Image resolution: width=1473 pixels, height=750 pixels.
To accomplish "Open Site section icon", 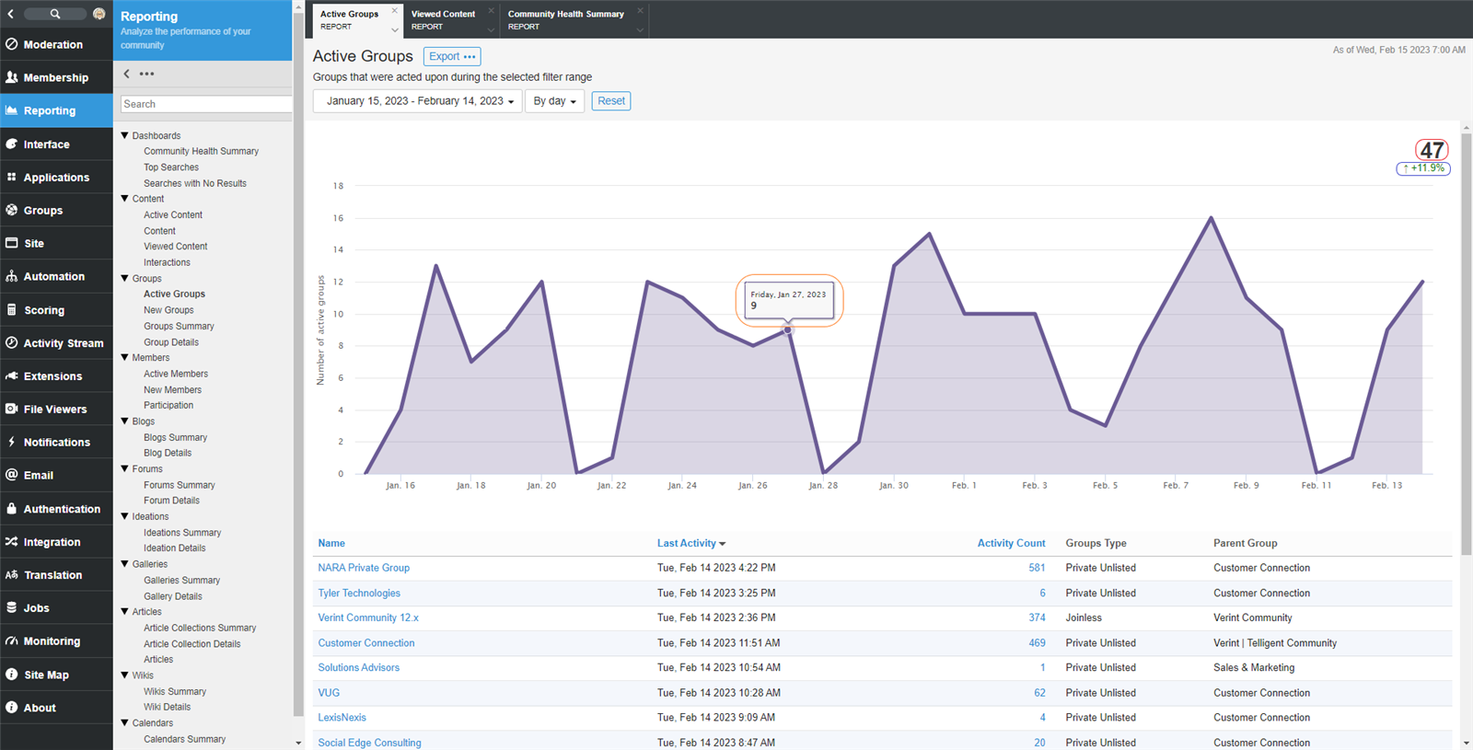I will point(12,243).
